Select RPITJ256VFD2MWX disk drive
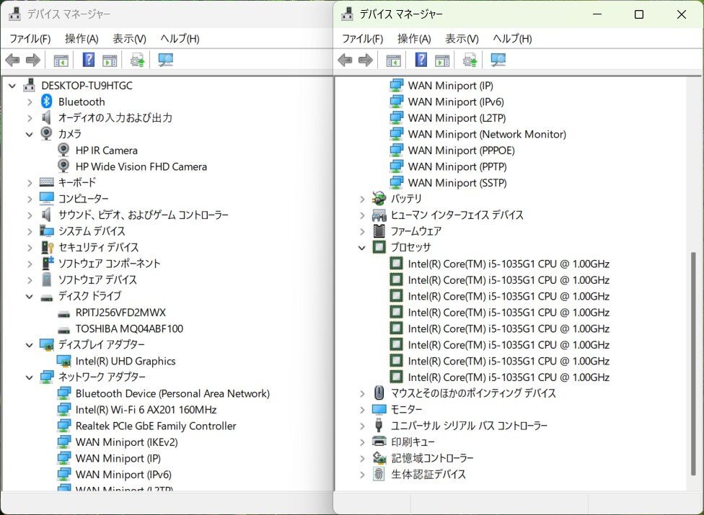The height and width of the screenshot is (515, 704). click(x=120, y=313)
